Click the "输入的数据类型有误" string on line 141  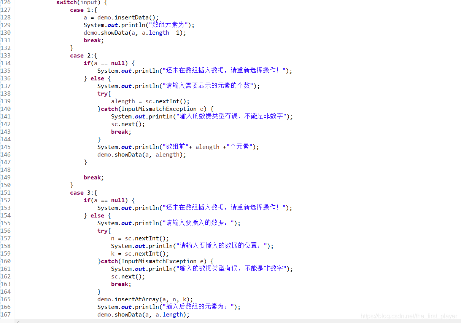(230, 117)
